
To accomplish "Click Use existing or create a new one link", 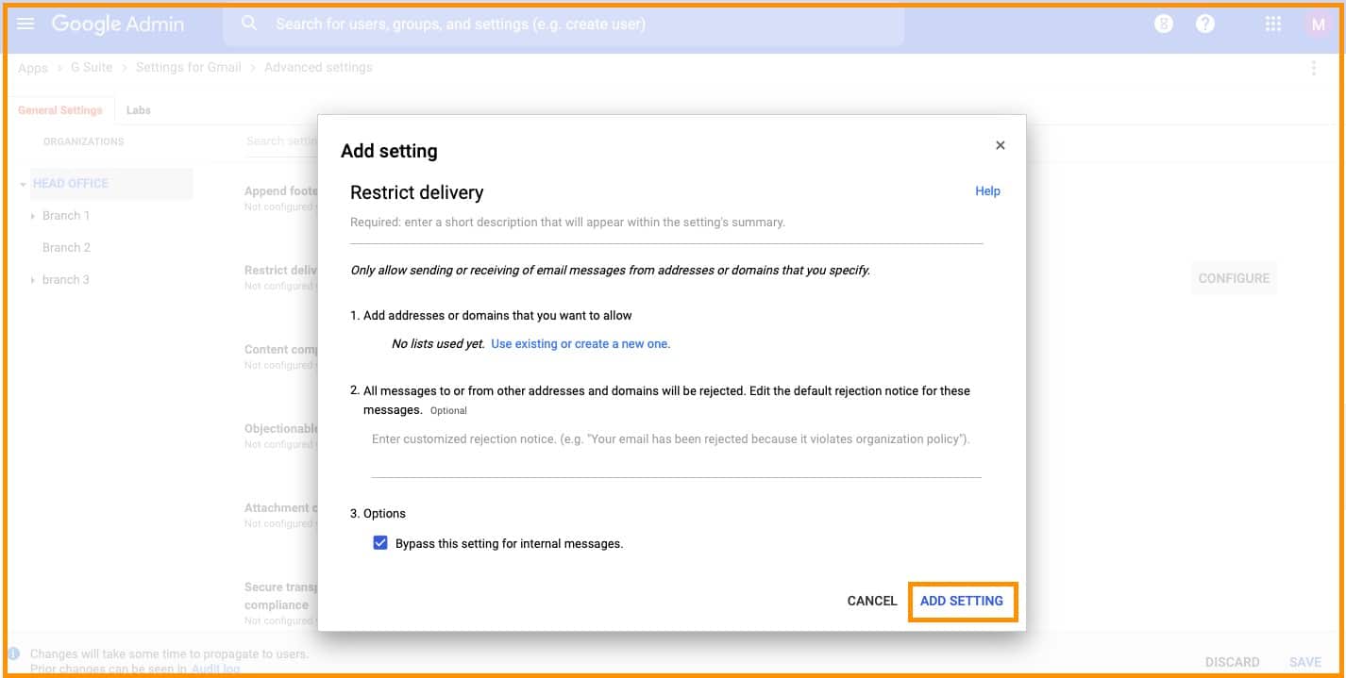I will (580, 344).
